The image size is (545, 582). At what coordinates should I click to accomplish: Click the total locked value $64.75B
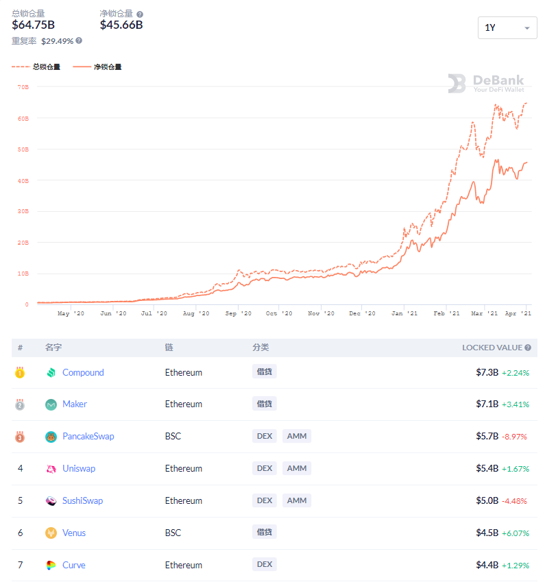tap(34, 25)
